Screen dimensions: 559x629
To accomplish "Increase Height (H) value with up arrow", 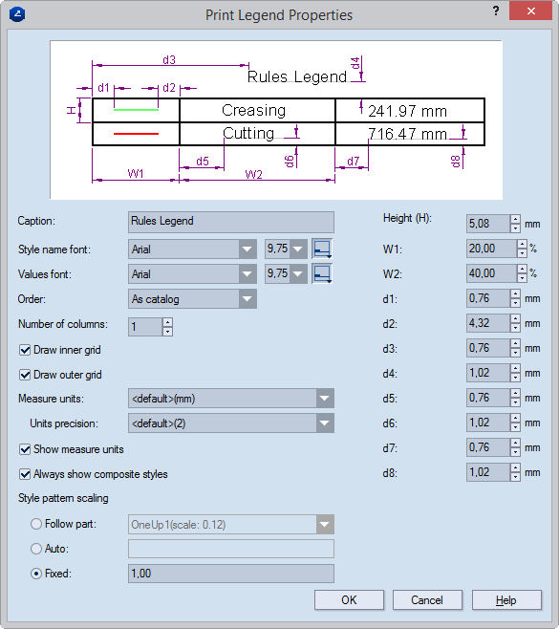I will (x=515, y=219).
